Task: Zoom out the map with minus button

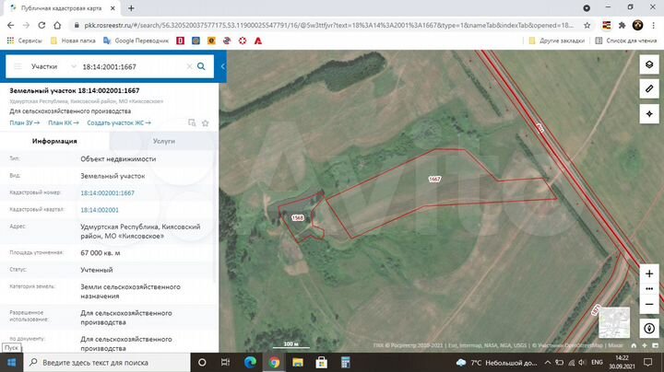Action: point(649,305)
